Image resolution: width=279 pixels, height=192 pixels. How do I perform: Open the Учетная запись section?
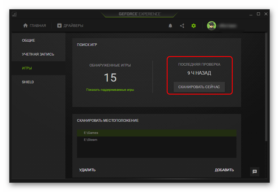(38, 54)
